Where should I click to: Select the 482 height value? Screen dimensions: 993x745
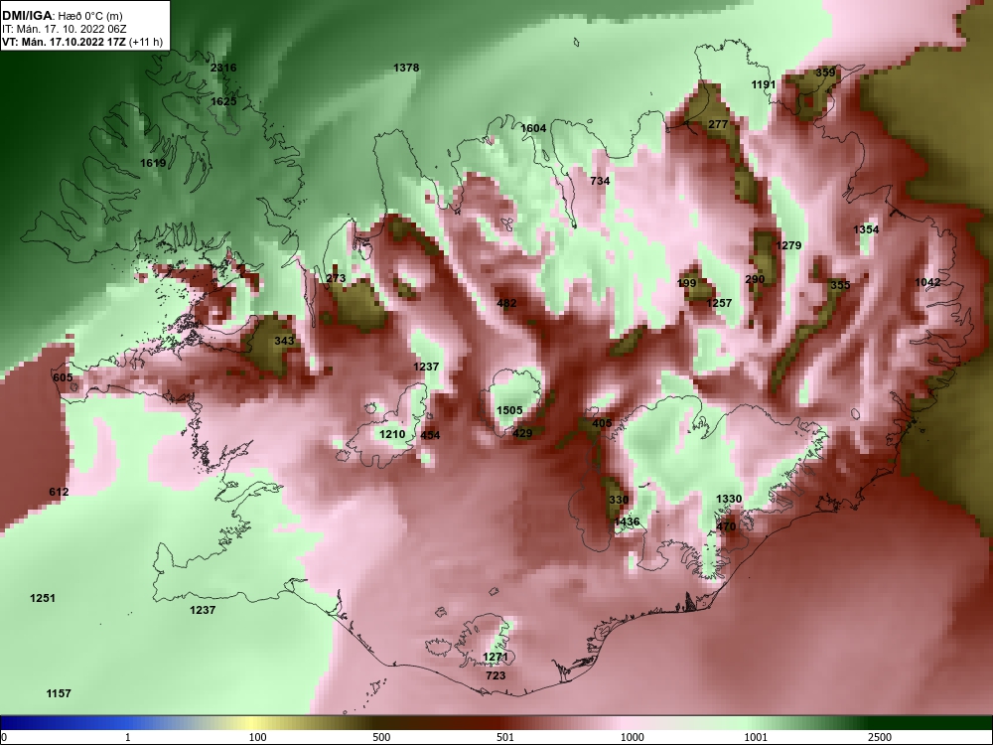click(x=506, y=303)
